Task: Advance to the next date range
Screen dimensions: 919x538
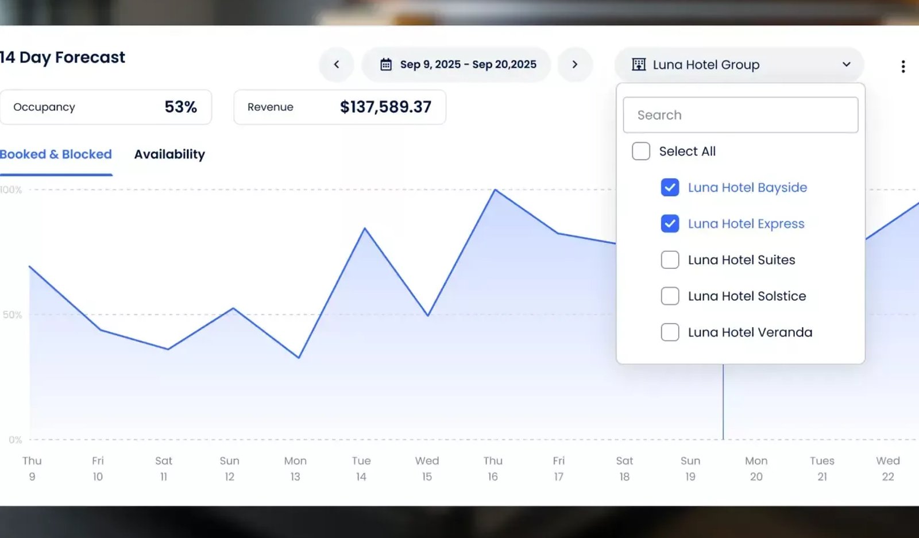Action: [575, 64]
